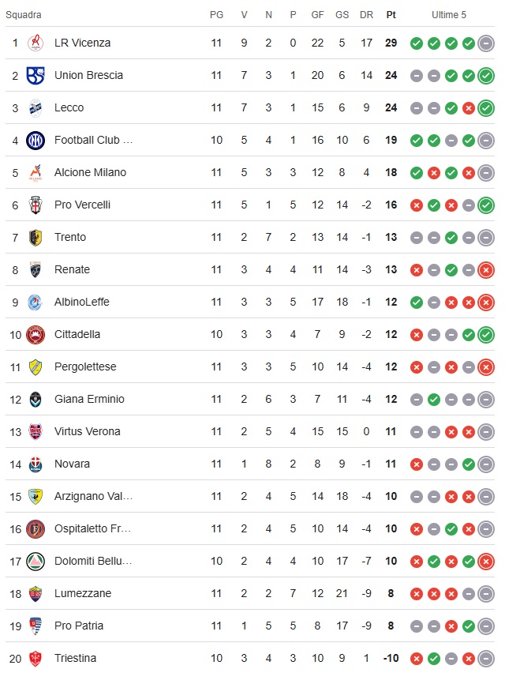This screenshot has height=684, width=505.
Task: Sort standings by the GF column
Action: 317,14
